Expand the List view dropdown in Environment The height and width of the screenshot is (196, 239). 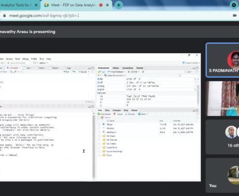(188, 72)
